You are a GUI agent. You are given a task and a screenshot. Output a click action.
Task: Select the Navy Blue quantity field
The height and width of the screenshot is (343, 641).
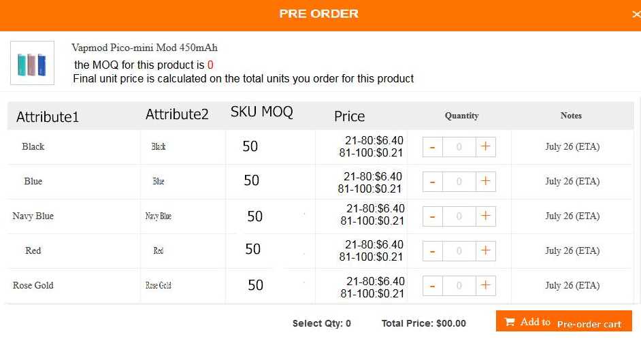pyautogui.click(x=459, y=216)
